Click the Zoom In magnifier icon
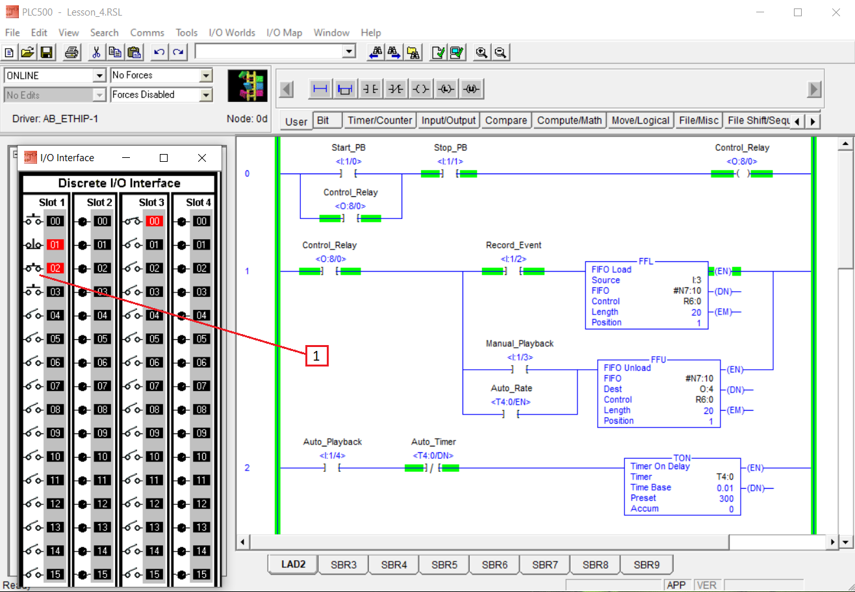Viewport: 855px width, 592px height. click(x=481, y=53)
